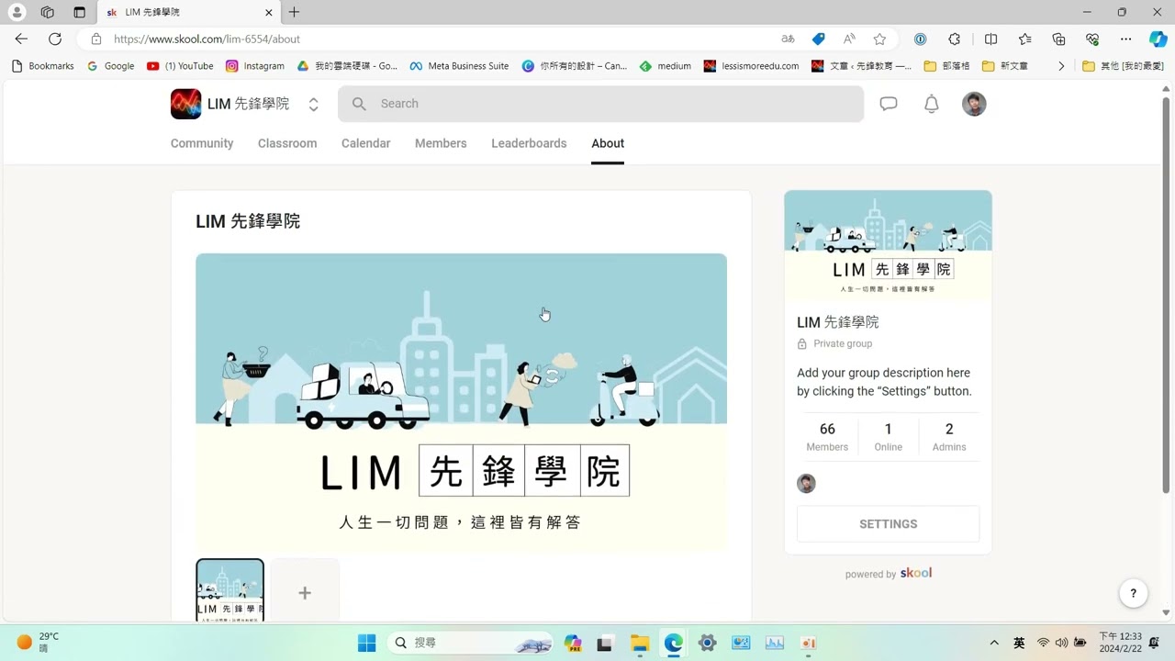Expand the group switcher arrows

313,105
